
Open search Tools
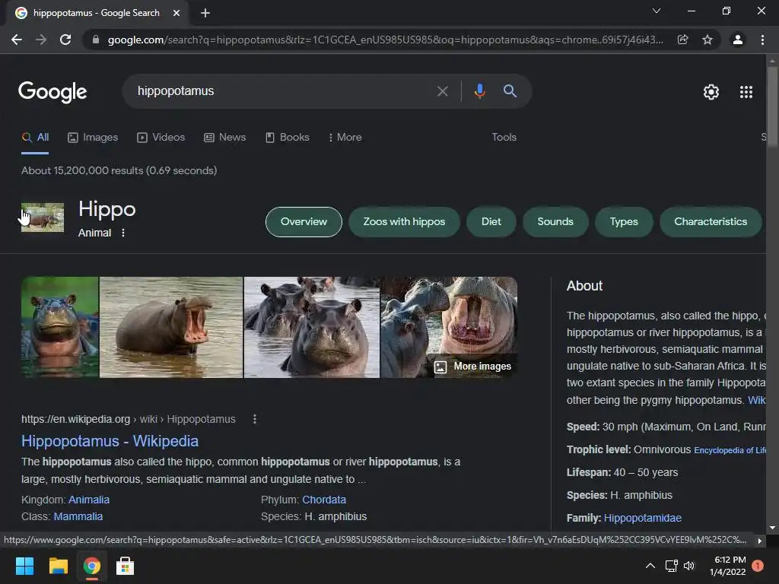point(504,138)
